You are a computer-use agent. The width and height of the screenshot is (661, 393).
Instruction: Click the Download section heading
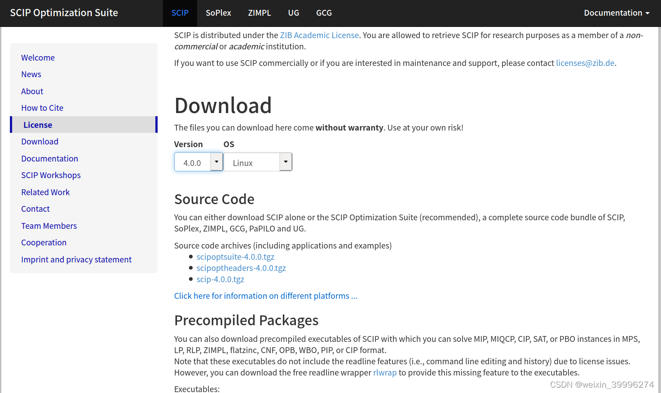(223, 105)
